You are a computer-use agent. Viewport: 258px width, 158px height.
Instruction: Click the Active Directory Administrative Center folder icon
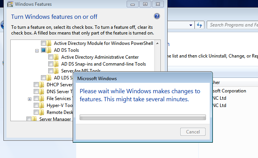(57, 57)
